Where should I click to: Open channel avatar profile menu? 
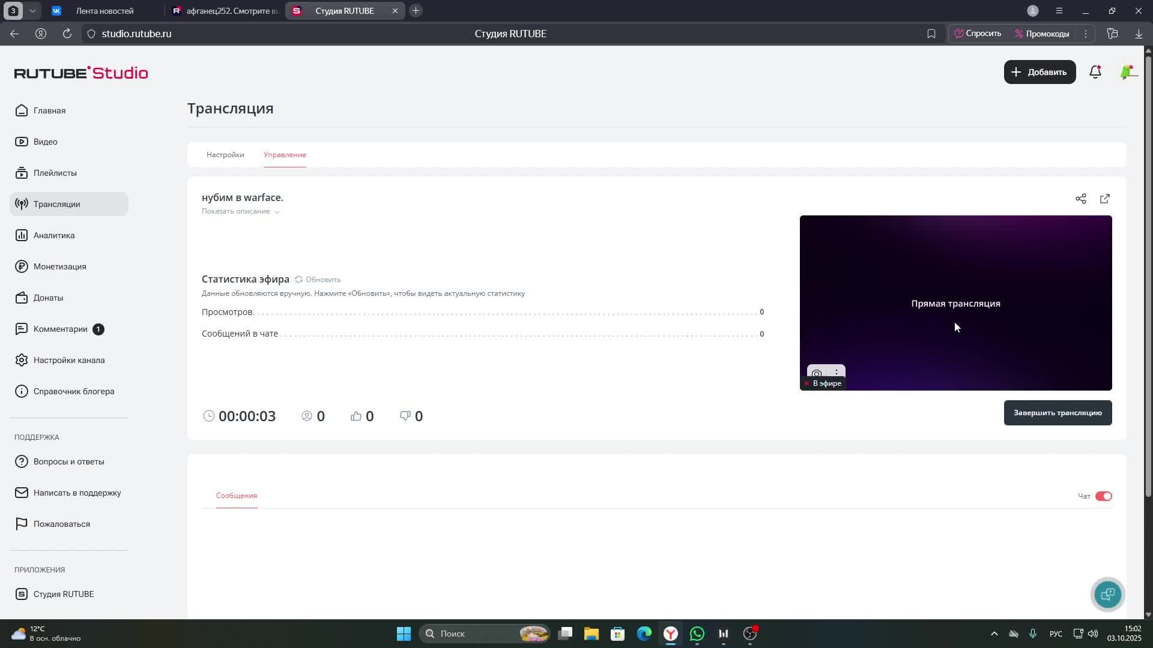point(1127,72)
